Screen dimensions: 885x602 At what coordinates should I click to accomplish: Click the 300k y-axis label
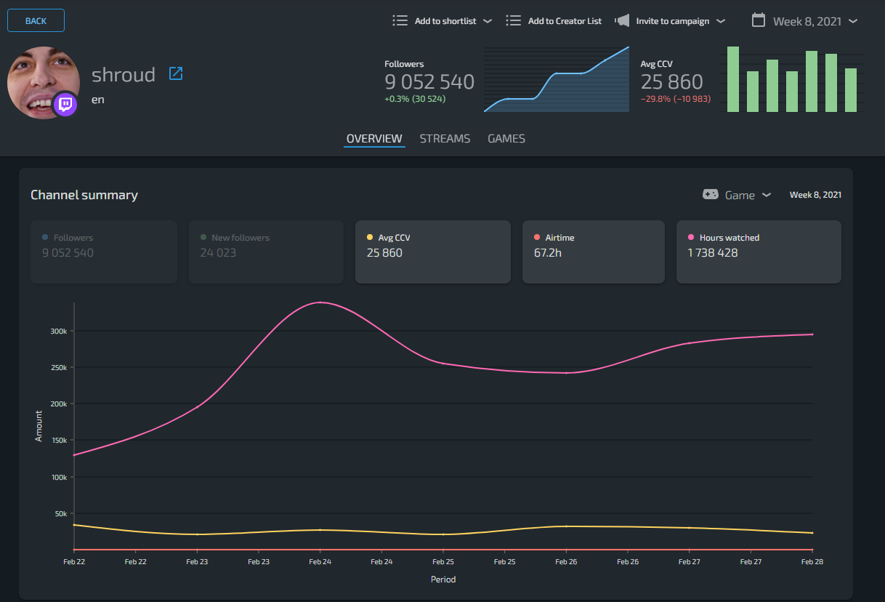(x=57, y=331)
